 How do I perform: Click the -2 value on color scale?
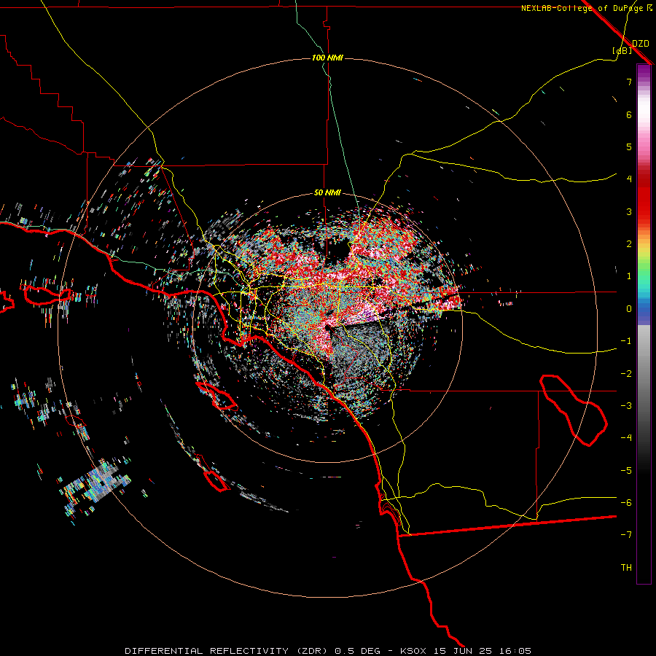[626, 373]
